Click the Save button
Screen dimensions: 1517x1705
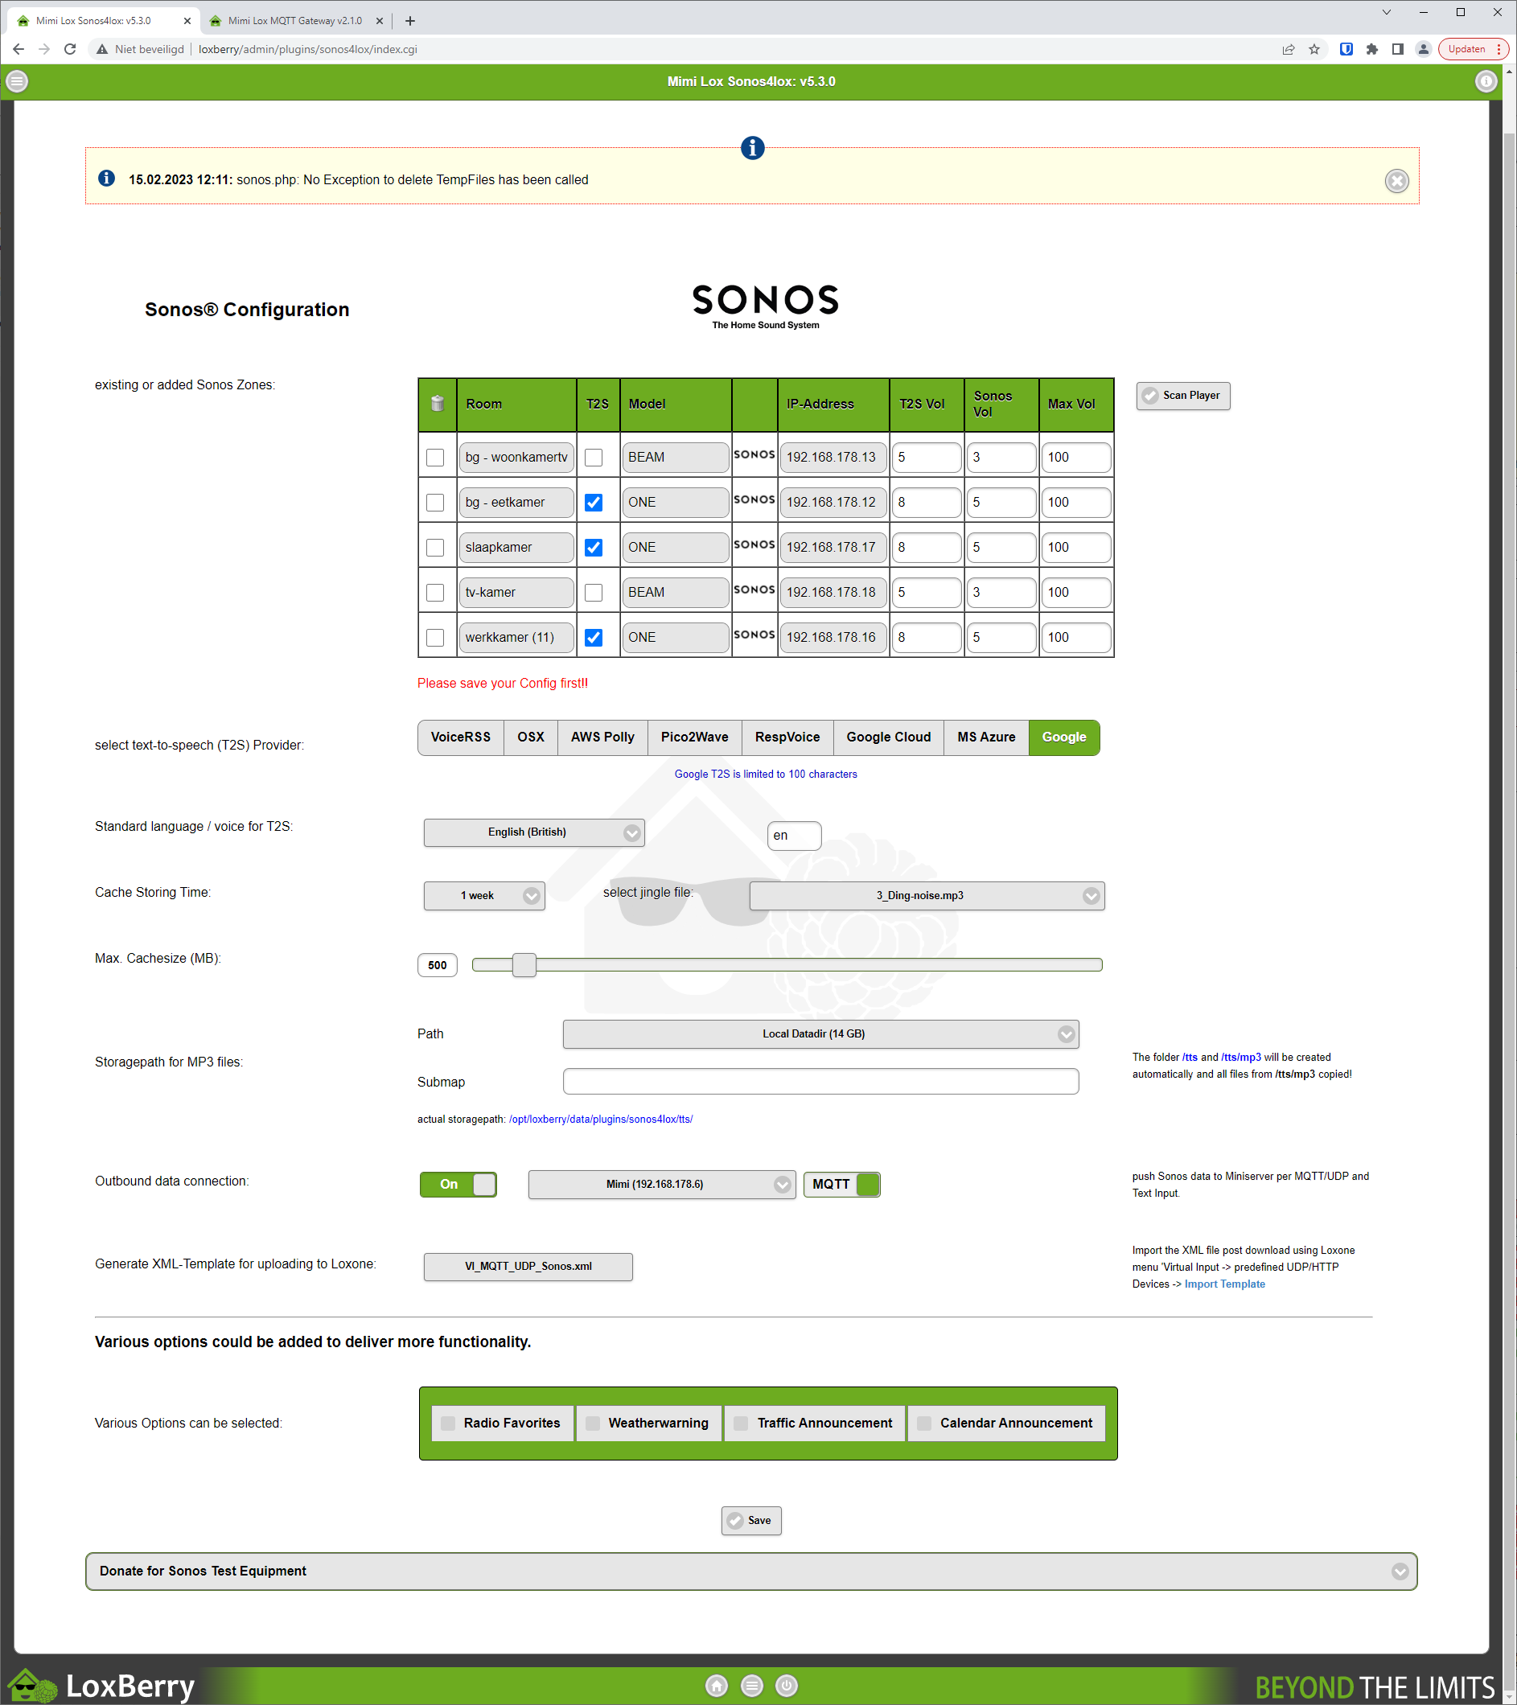[x=751, y=1521]
